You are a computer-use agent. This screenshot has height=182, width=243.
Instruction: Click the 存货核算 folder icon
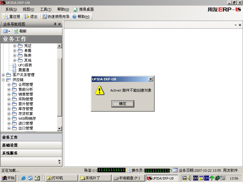[x=14, y=114]
